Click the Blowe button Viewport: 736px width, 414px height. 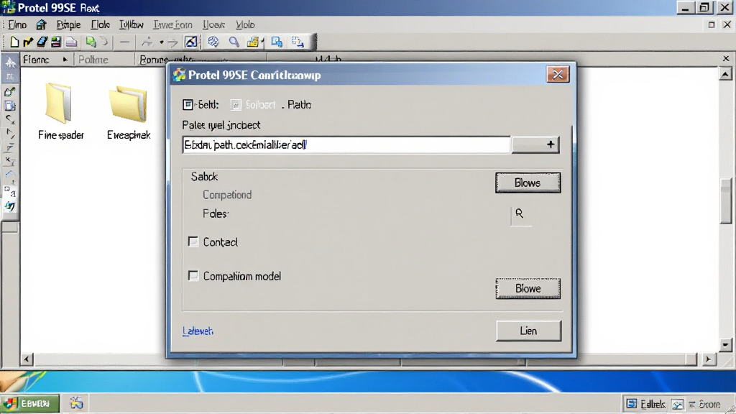528,288
